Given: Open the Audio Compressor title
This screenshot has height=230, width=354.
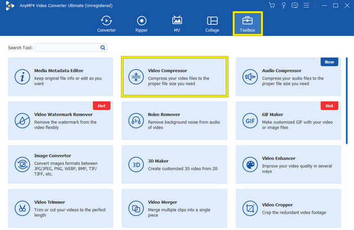Looking at the screenshot, I should (282, 71).
